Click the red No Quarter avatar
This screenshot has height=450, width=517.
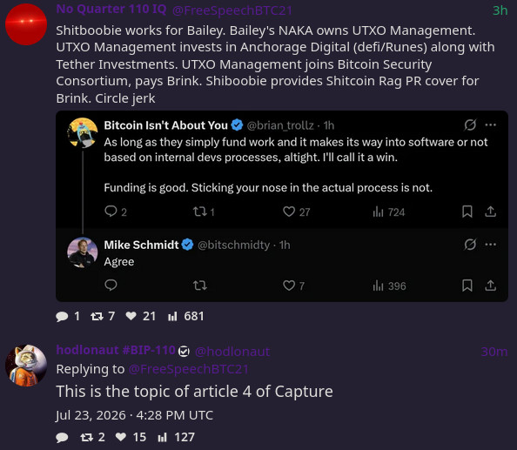coord(26,24)
